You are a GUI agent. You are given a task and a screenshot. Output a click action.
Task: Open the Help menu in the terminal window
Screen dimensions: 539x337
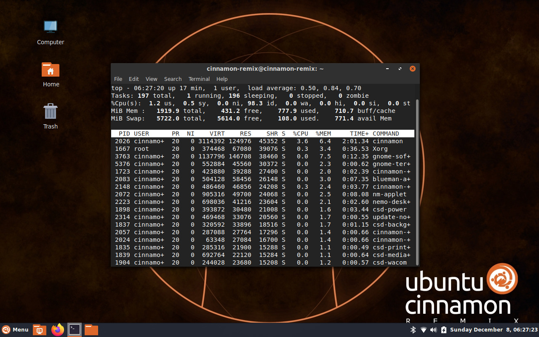(x=222, y=79)
